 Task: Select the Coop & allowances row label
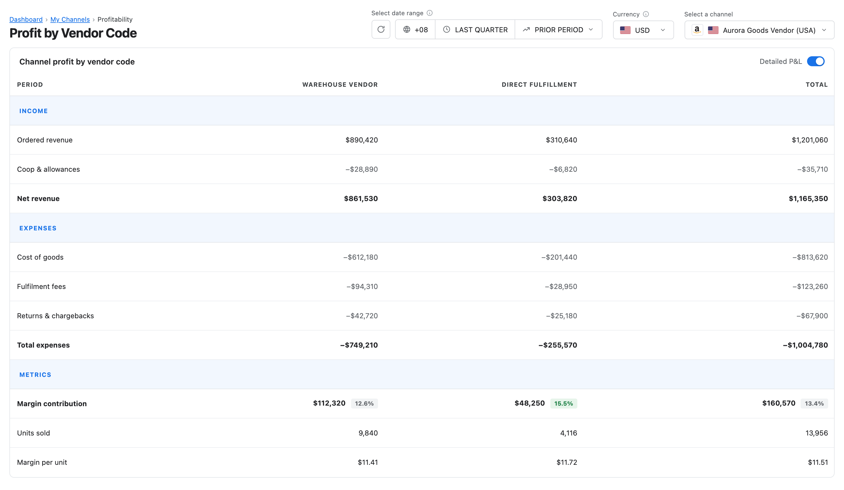click(49, 169)
